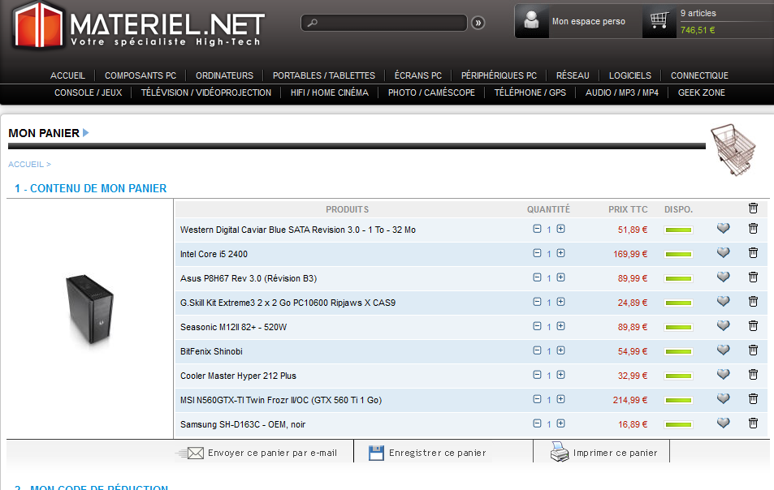Increase quantity of Western Digital Caviar Blue
Viewport: 774px width, 490px height.
tap(560, 229)
